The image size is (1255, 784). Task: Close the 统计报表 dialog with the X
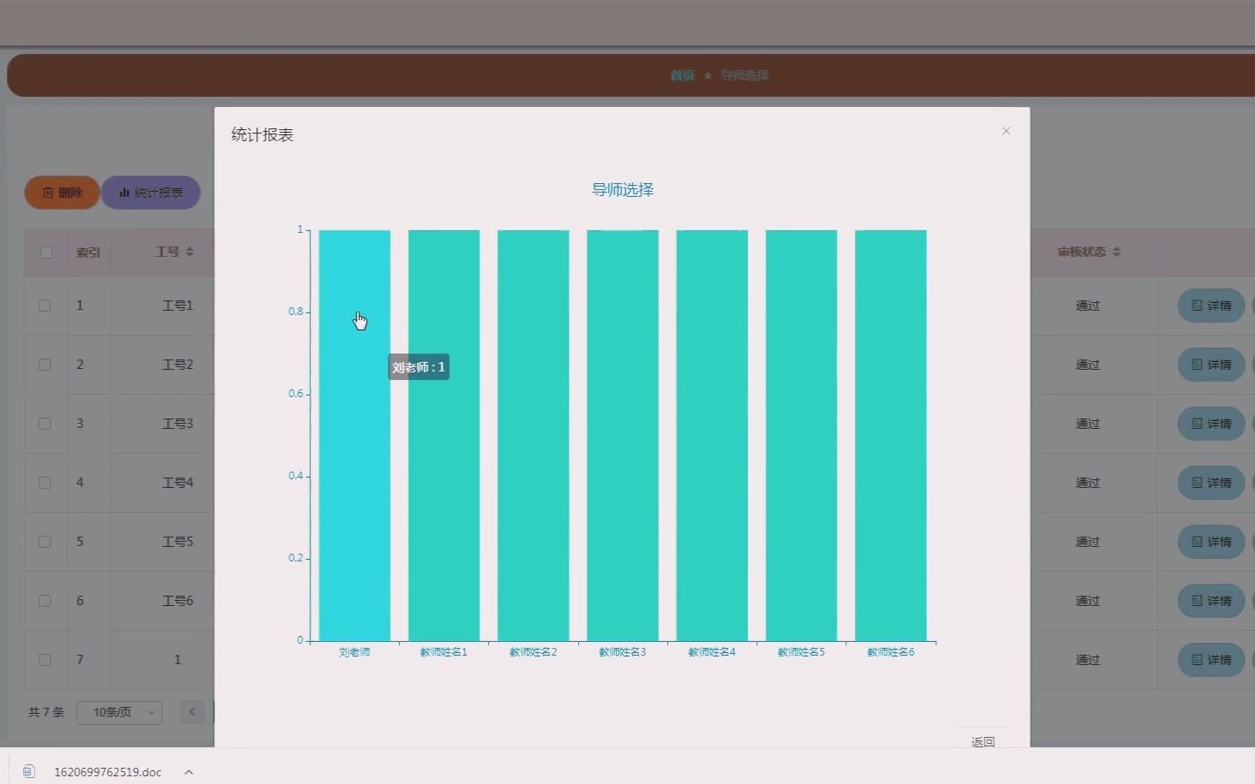coord(1006,131)
